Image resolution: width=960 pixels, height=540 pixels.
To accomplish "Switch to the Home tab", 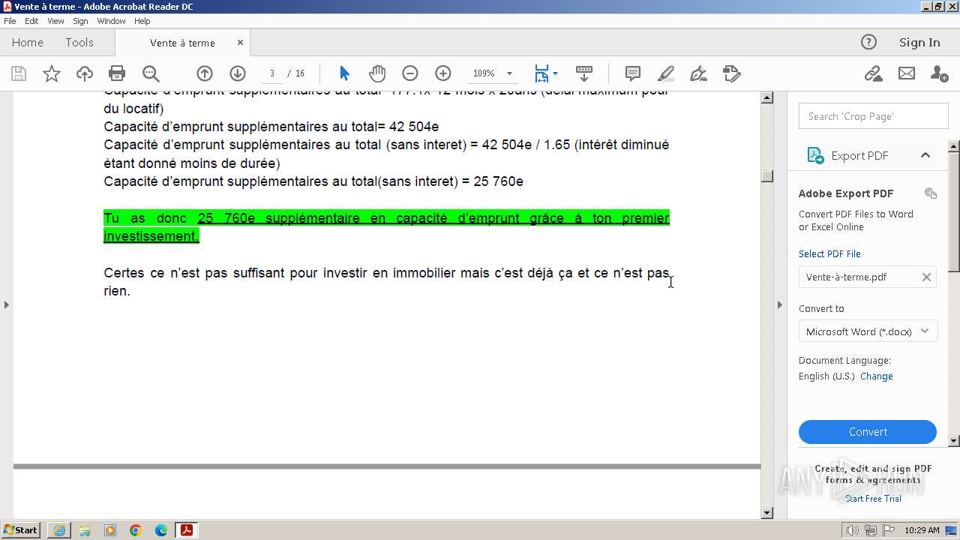I will [x=28, y=42].
